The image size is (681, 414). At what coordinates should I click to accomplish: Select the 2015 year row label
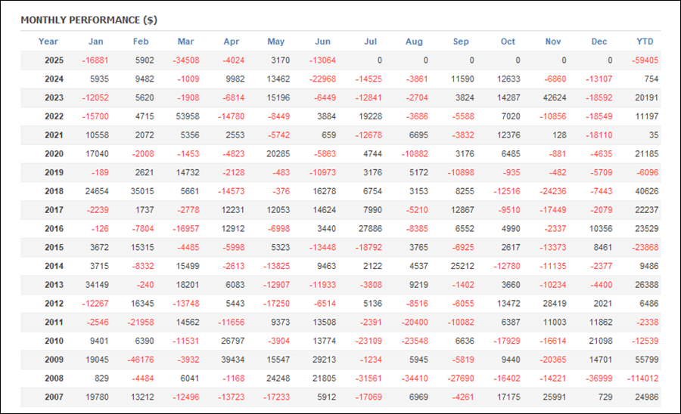(x=54, y=247)
